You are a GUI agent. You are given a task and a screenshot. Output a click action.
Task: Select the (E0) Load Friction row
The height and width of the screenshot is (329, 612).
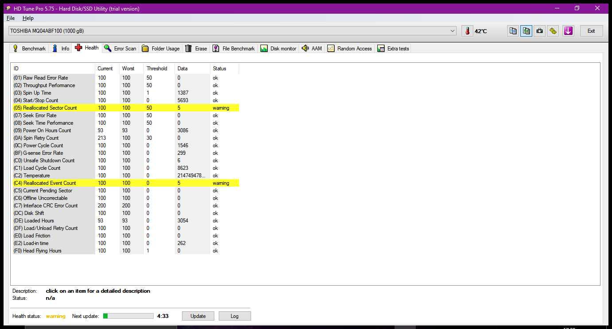[125, 236]
